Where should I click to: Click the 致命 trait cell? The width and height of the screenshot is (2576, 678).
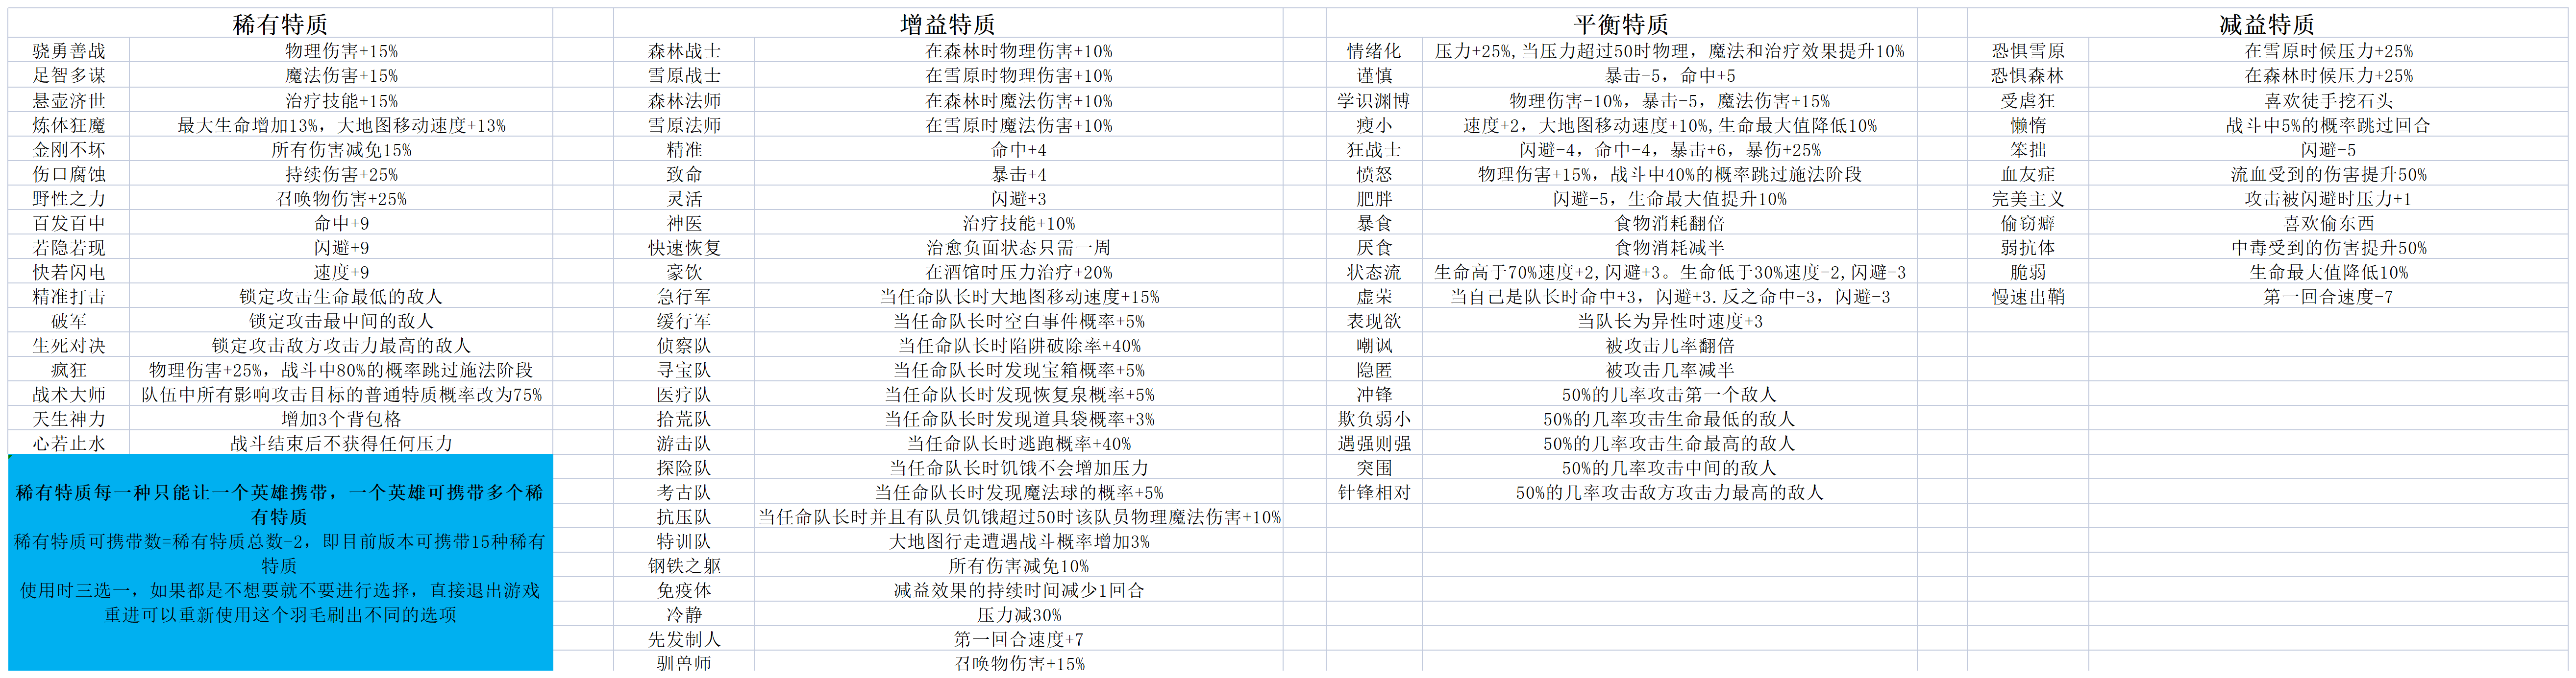(684, 174)
